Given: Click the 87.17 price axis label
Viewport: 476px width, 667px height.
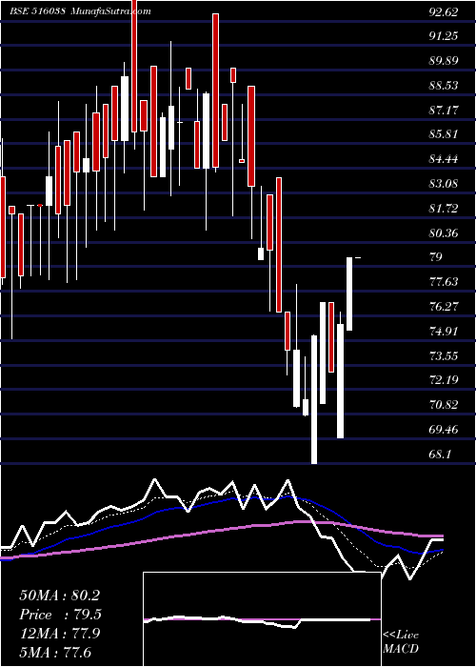Looking at the screenshot, I should point(444,111).
